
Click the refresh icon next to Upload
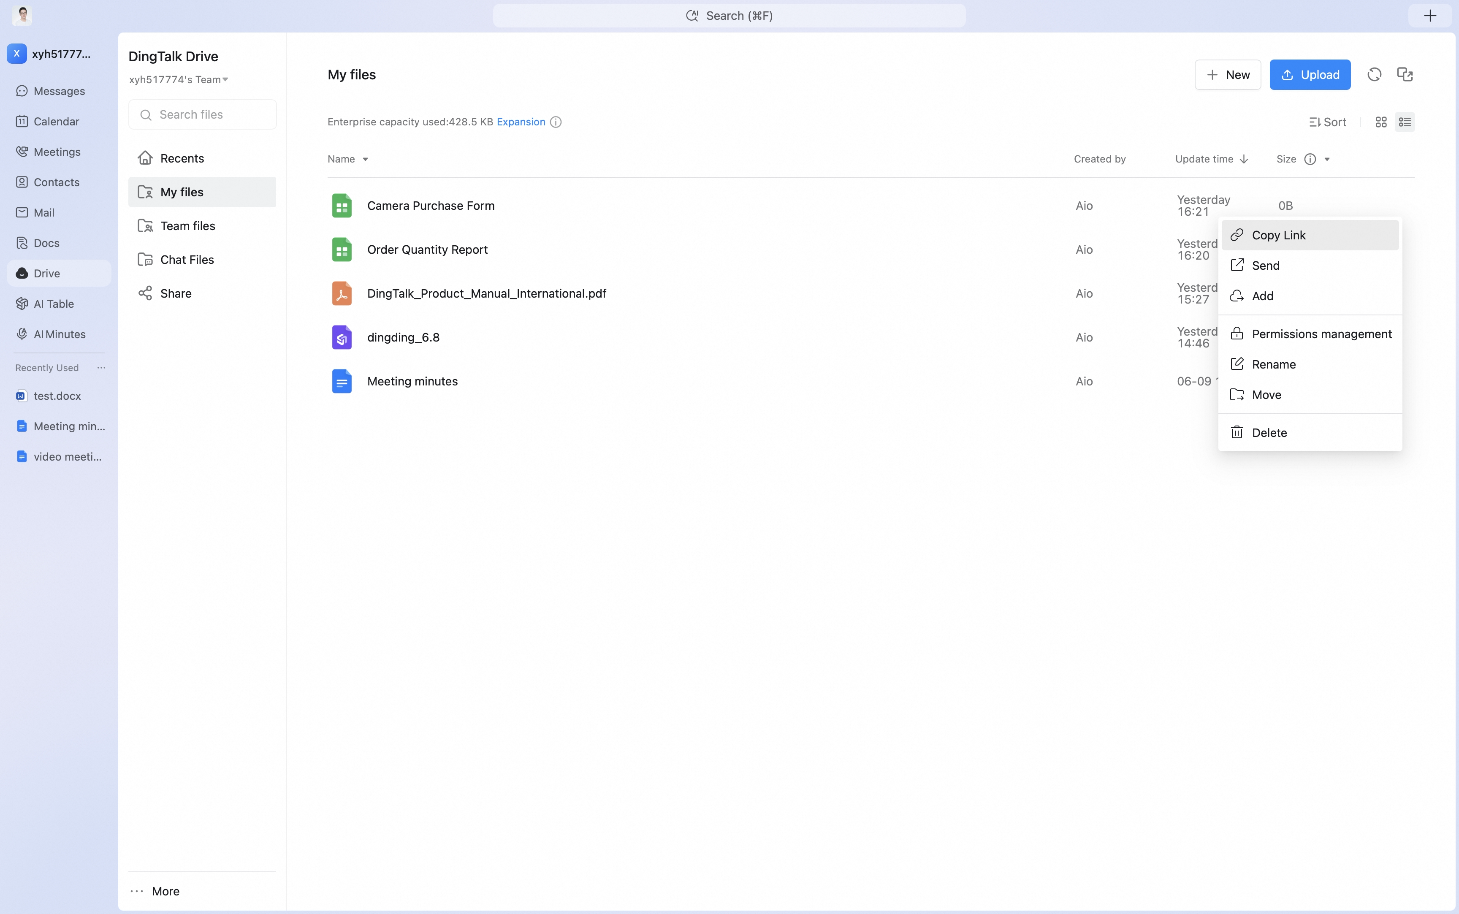pyautogui.click(x=1374, y=74)
